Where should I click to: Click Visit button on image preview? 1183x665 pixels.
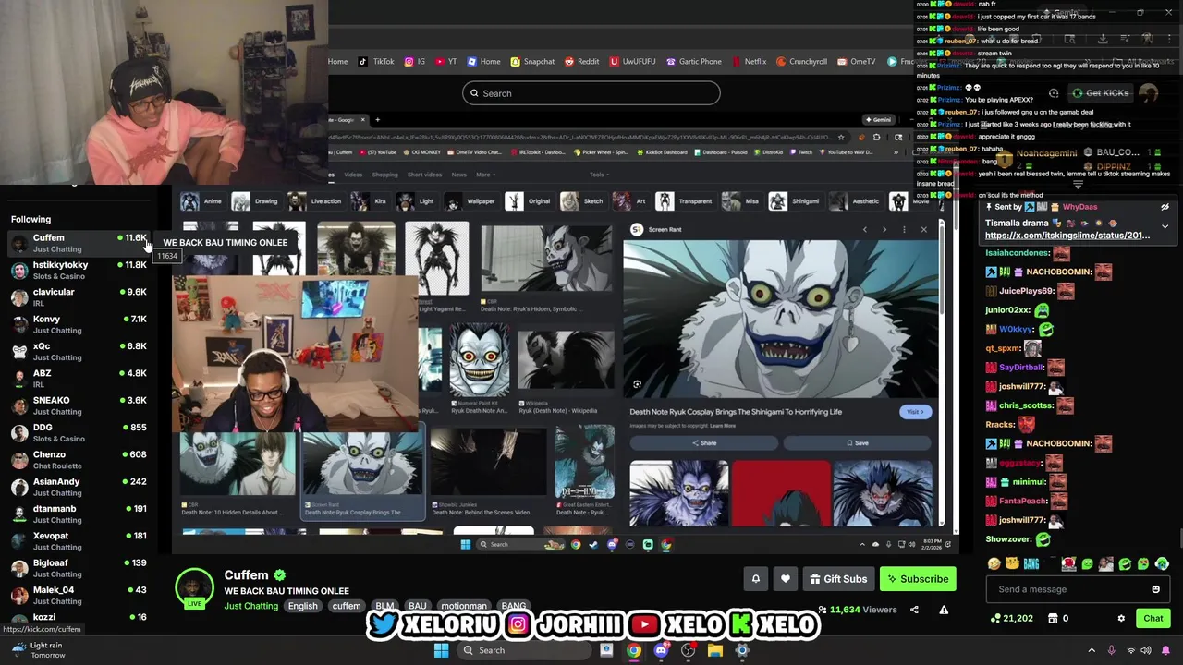(x=915, y=412)
